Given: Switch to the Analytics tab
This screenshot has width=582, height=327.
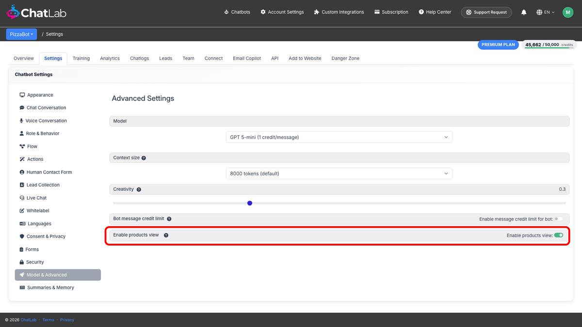Looking at the screenshot, I should tap(110, 58).
